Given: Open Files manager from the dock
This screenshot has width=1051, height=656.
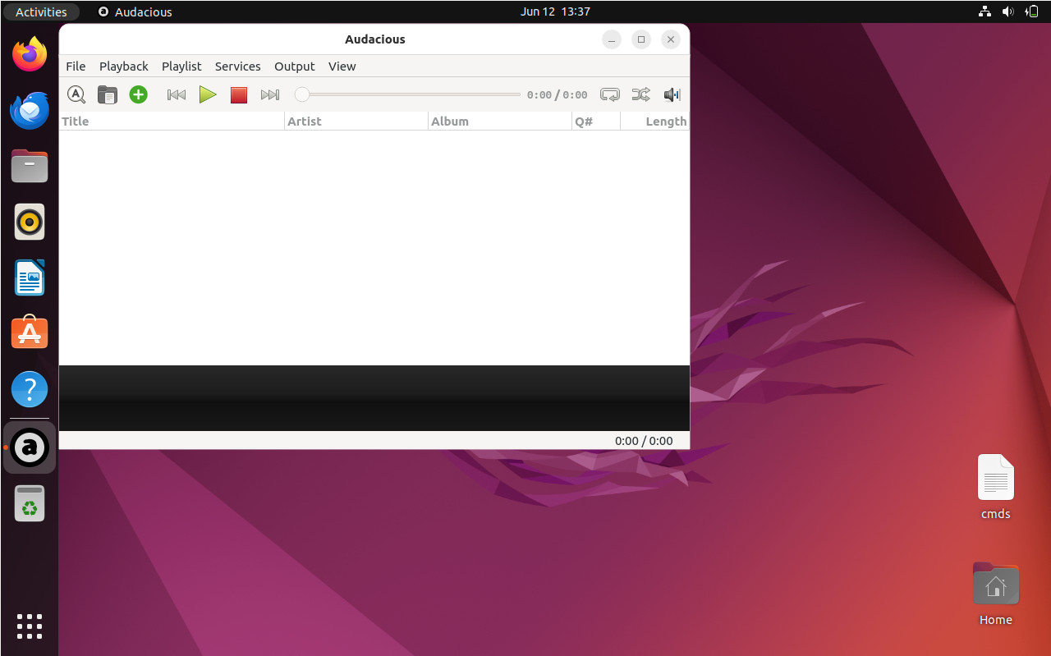Looking at the screenshot, I should click(x=30, y=166).
